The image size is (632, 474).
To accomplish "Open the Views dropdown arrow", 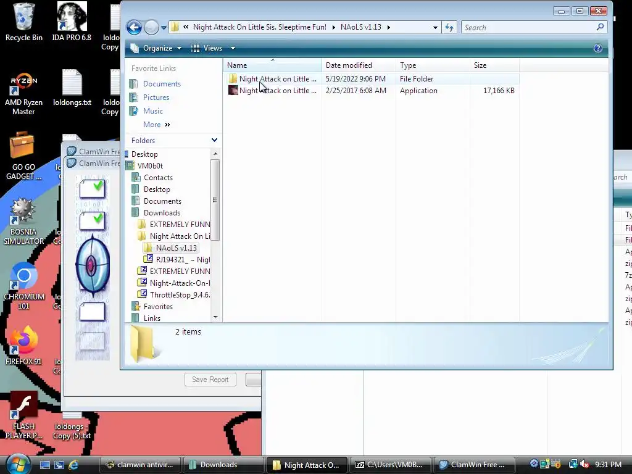I will click(233, 48).
